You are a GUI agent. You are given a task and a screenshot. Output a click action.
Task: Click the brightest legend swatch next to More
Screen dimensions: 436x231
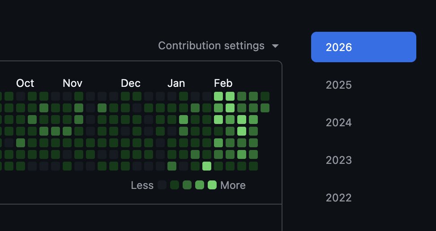pos(212,185)
